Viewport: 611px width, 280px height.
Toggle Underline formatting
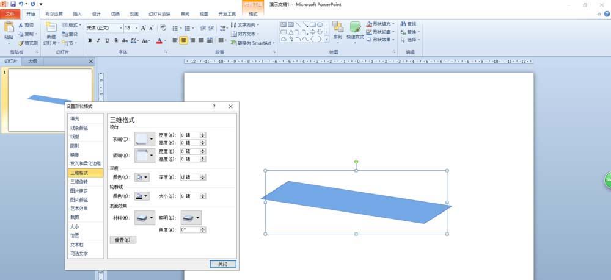click(x=107, y=40)
